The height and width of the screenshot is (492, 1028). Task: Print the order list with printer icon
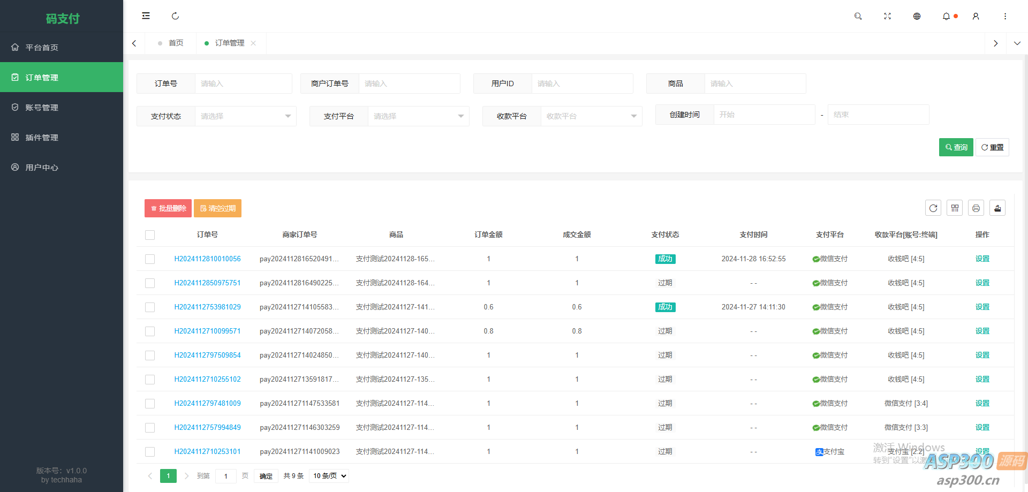[x=976, y=208]
